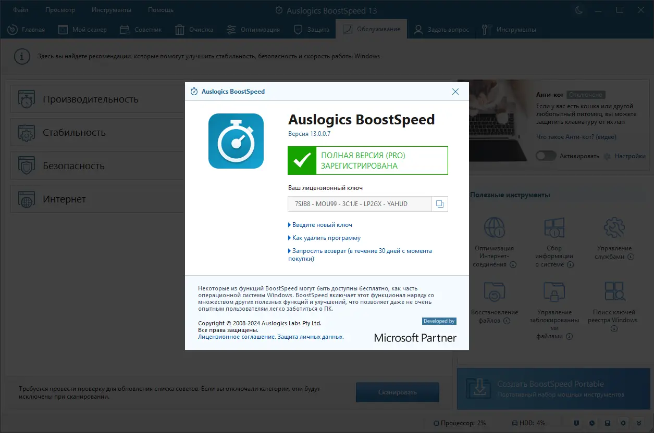
Task: Open the Инструменты tab with wrench icon
Action: click(509, 30)
